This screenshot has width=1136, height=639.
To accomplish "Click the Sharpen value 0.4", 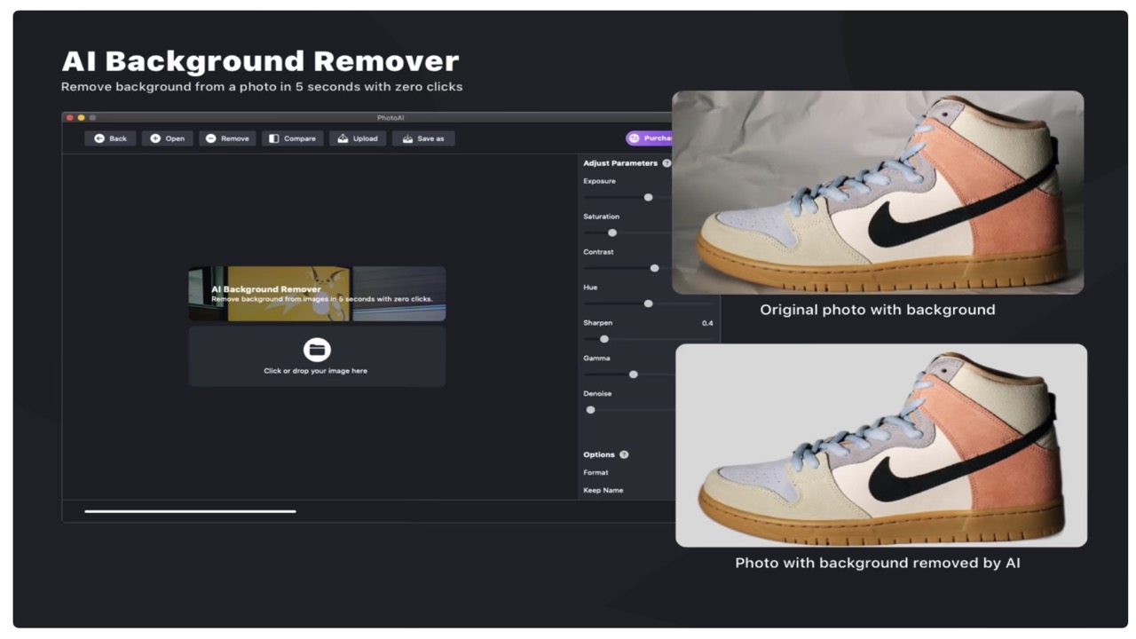I will coord(707,323).
